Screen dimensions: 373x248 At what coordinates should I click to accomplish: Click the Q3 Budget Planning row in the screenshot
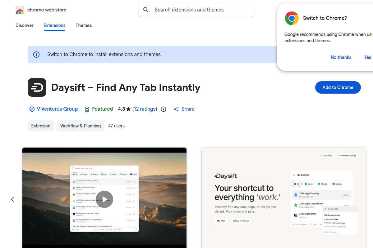[322, 195]
